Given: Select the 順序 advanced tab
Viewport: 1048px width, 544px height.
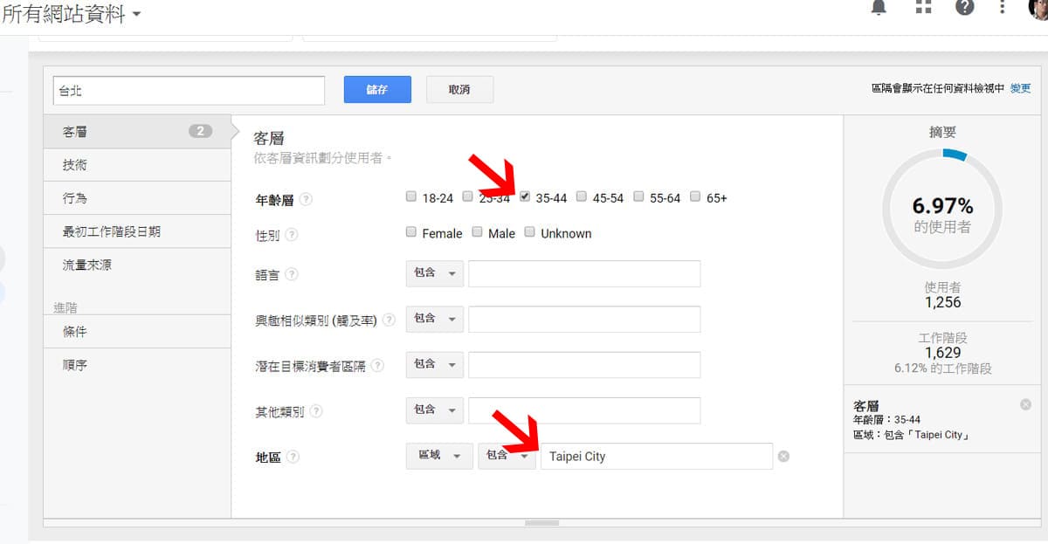Looking at the screenshot, I should 137,365.
